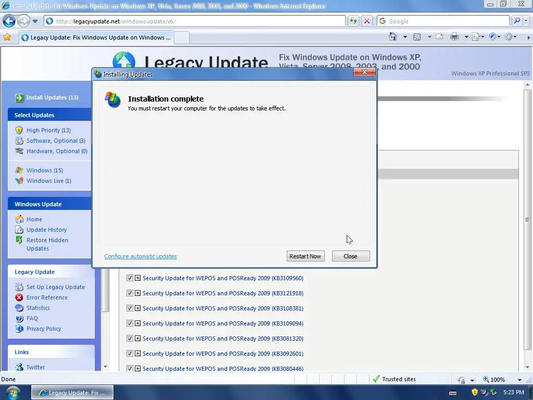The image size is (533, 400).
Task: Click the Restart Now button
Action: coord(305,256)
